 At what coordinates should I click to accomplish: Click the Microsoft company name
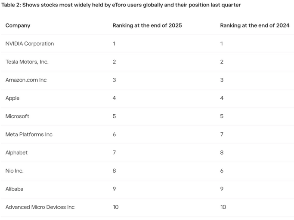coord(18,116)
